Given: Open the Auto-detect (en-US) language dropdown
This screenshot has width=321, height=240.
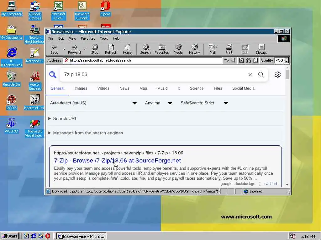Looking at the screenshot, I should click(93, 103).
